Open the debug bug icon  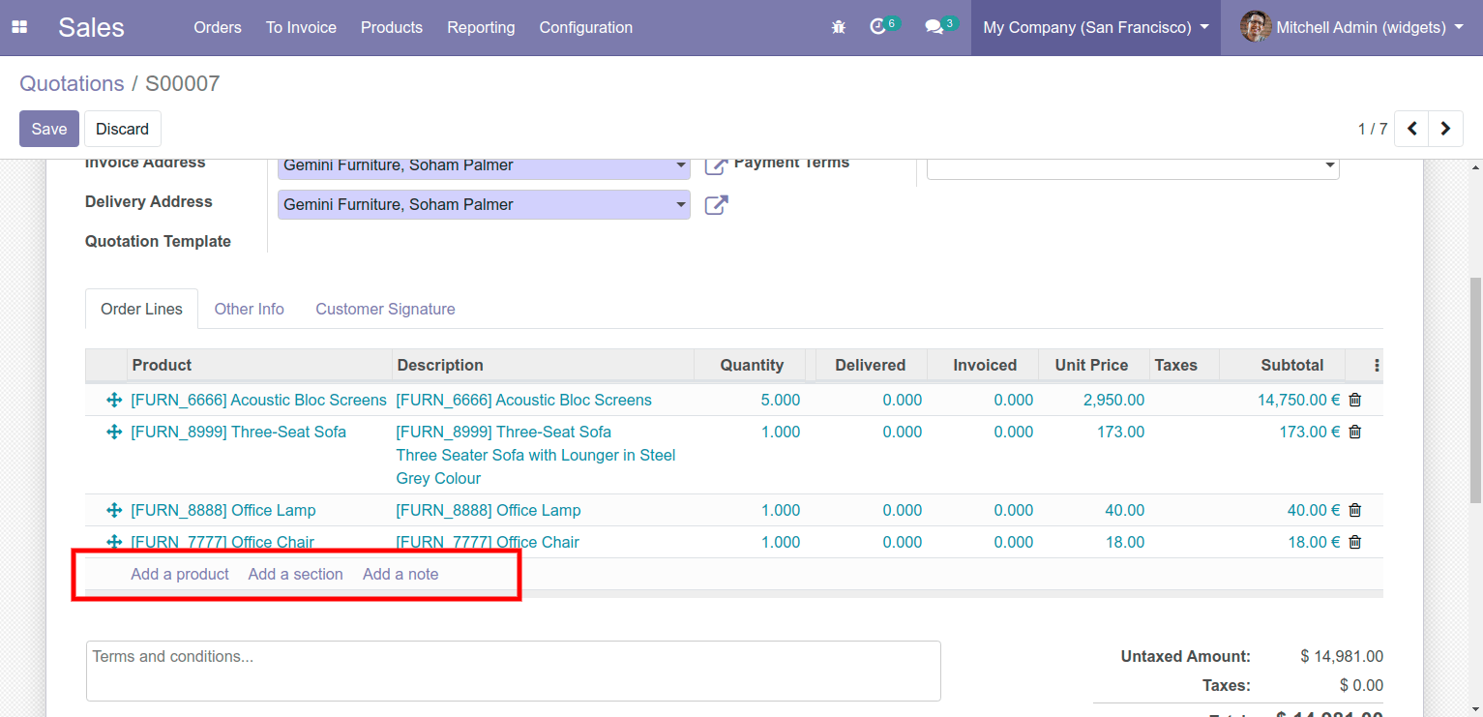point(839,27)
